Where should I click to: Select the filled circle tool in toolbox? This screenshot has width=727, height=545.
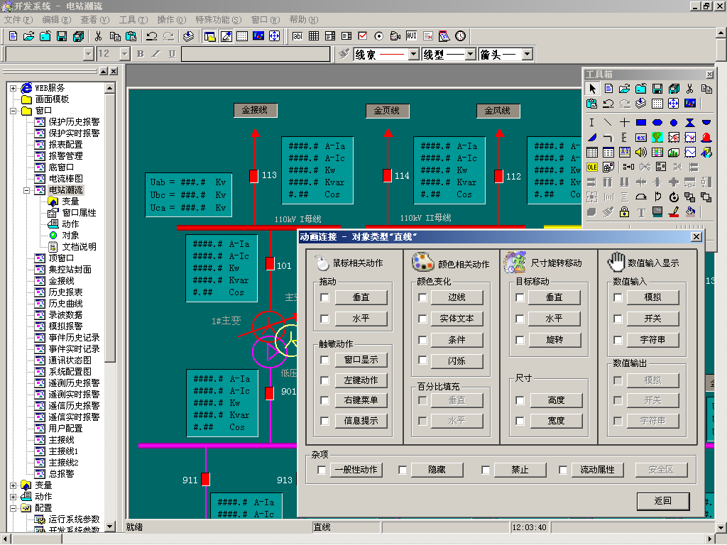coord(674,122)
